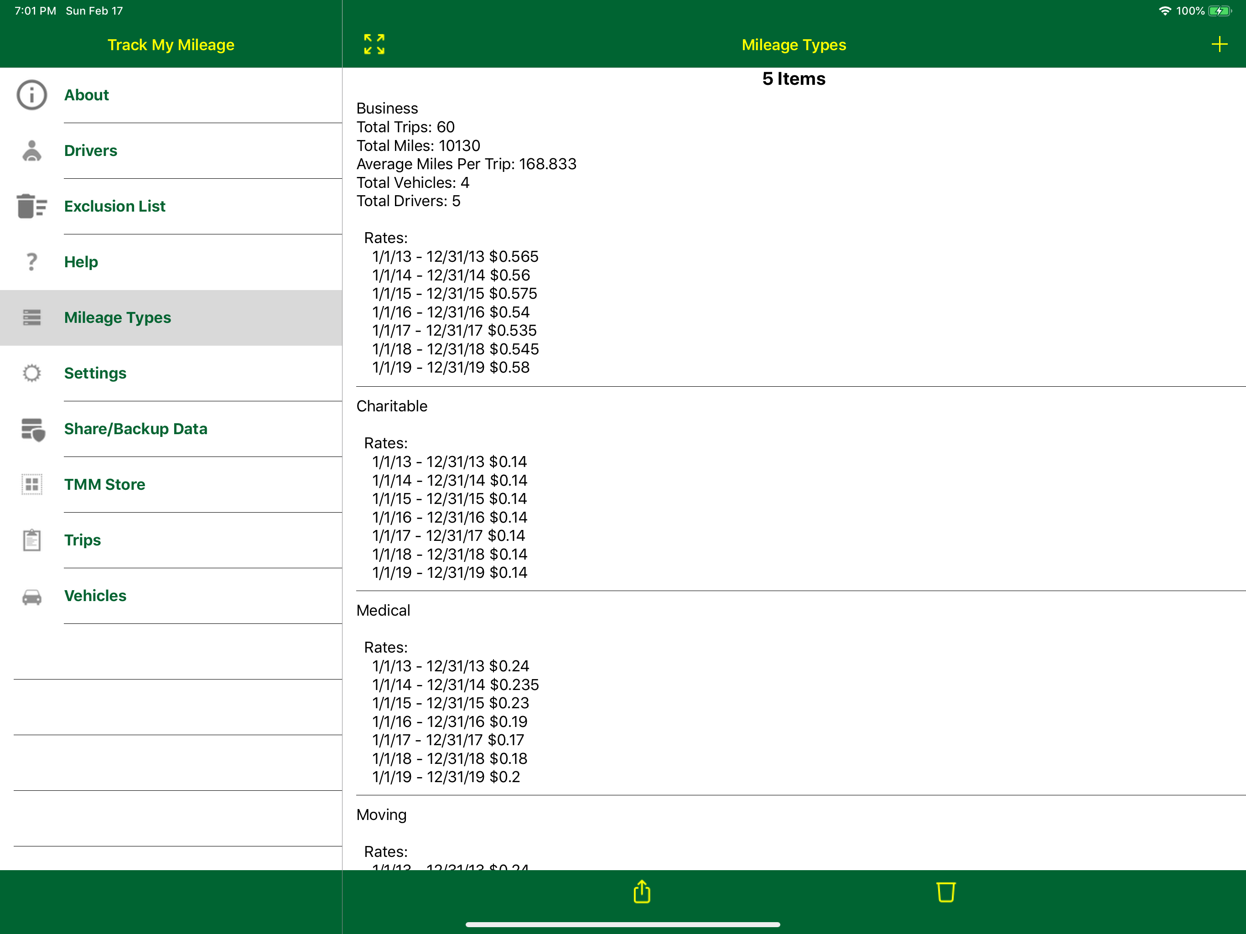Click the About info circle icon
Viewport: 1246px width, 934px height.
pos(31,95)
